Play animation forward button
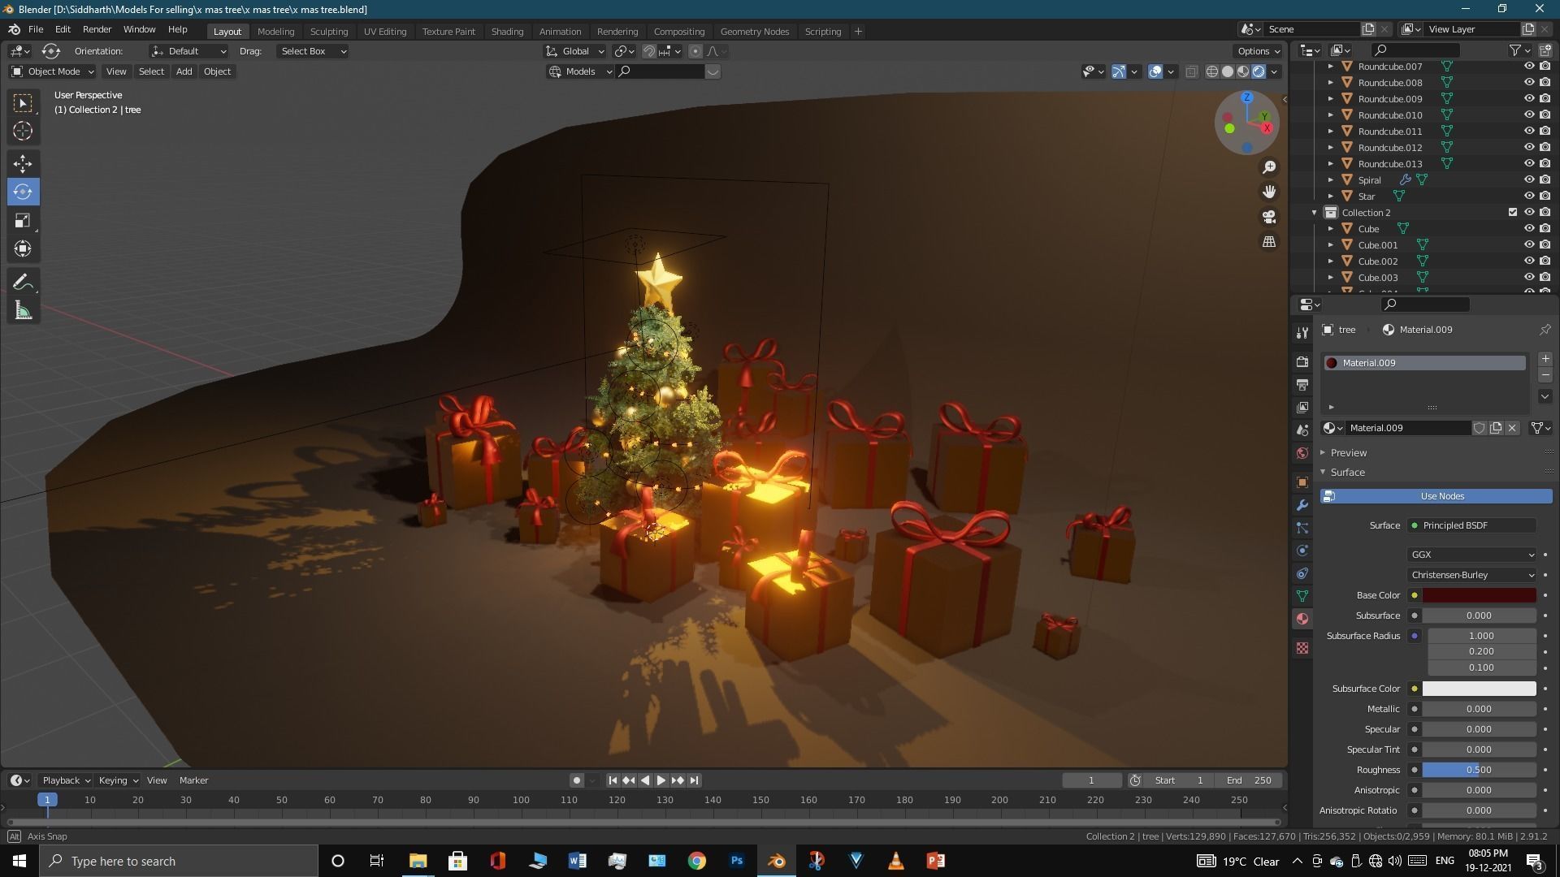The image size is (1560, 877). coord(661,780)
